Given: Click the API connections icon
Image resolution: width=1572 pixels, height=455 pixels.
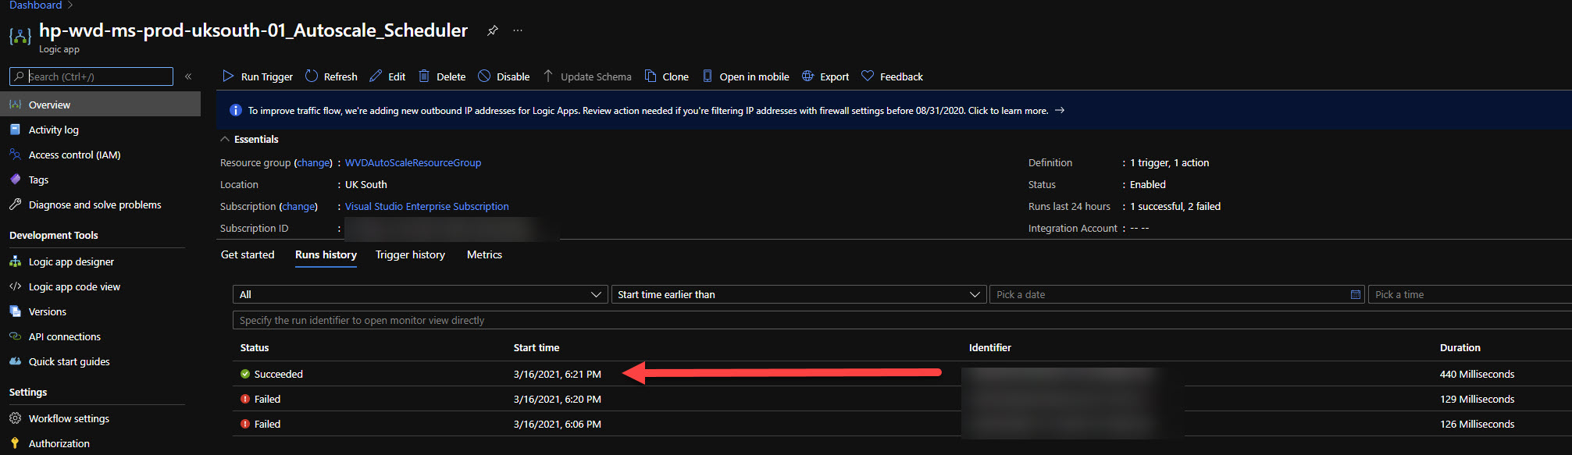Looking at the screenshot, I should pos(15,336).
